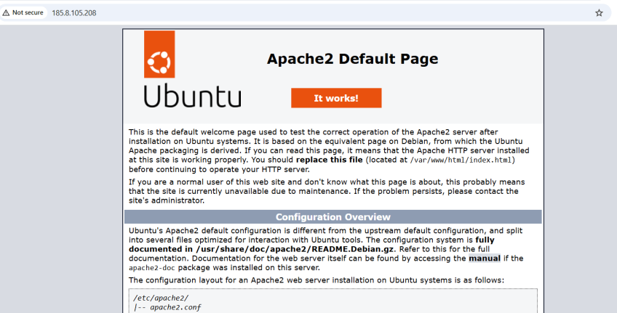
Task: Click the Apache2 Default Page heading
Action: pyautogui.click(x=352, y=59)
